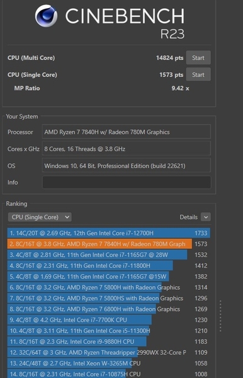Click the OS field showing Windows 10
Viewport: 243px width, 378px height.
127,165
